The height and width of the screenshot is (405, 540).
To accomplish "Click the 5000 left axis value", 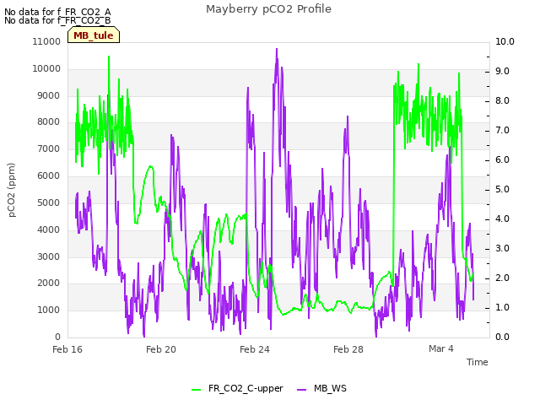I will [49, 202].
